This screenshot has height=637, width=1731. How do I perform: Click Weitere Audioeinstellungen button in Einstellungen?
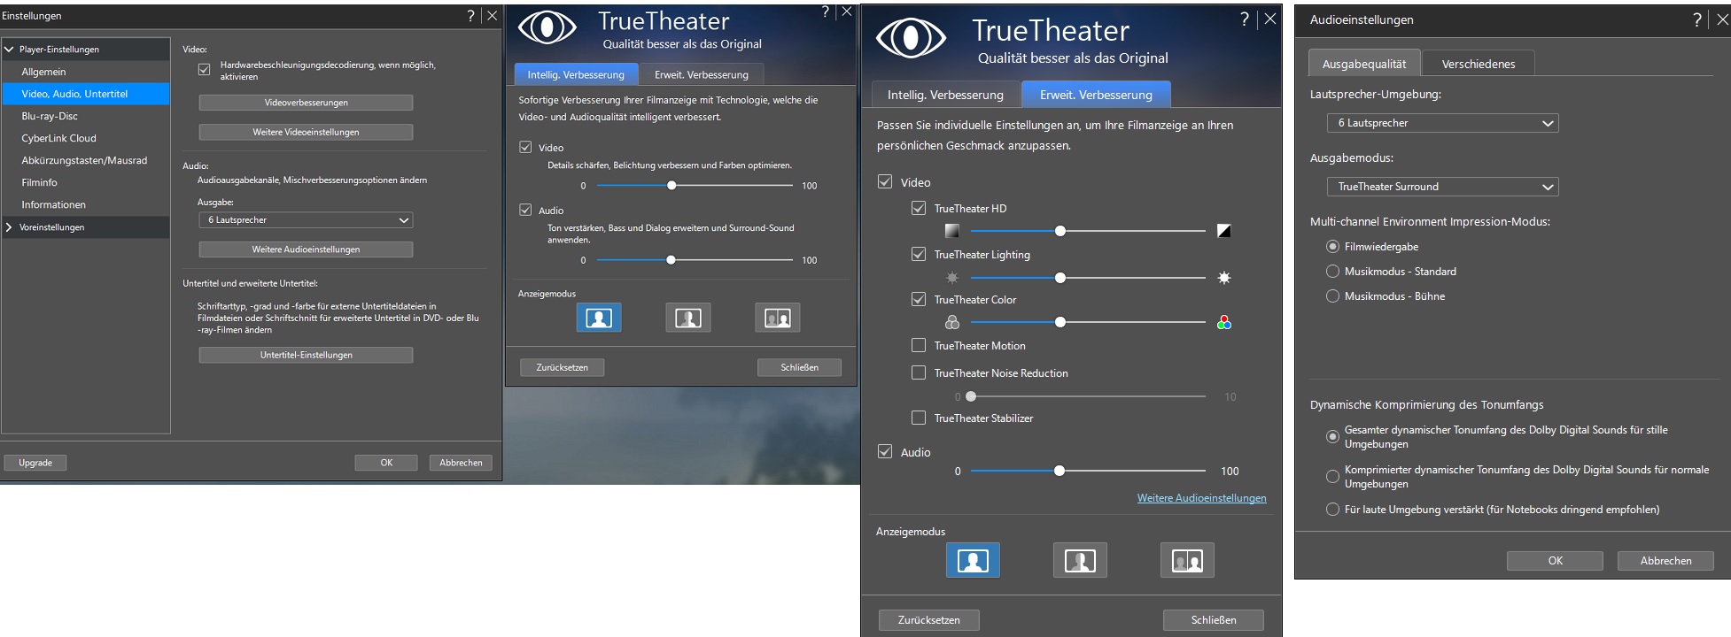click(306, 249)
